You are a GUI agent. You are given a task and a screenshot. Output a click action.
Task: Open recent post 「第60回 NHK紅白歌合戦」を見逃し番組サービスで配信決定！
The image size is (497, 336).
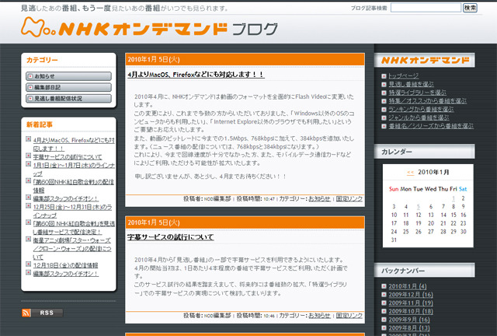(74, 228)
